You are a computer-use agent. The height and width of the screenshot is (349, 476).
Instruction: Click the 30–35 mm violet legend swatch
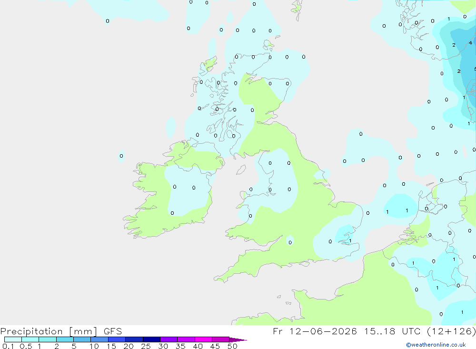(x=169, y=339)
